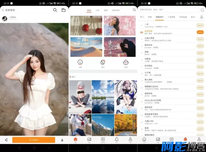This screenshot has width=206, height=152.
Task: Open the snowy mountain wallpaper thumbnail
Action: pyautogui.click(x=103, y=125)
